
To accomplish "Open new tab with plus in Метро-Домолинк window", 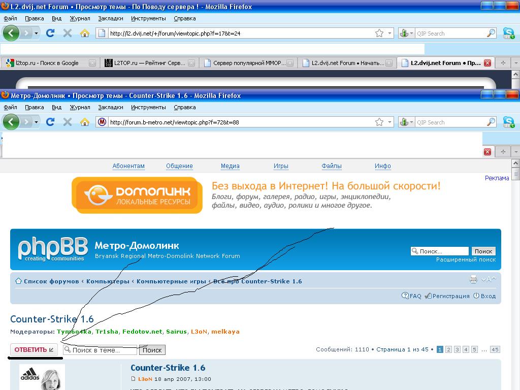I will click(503, 151).
